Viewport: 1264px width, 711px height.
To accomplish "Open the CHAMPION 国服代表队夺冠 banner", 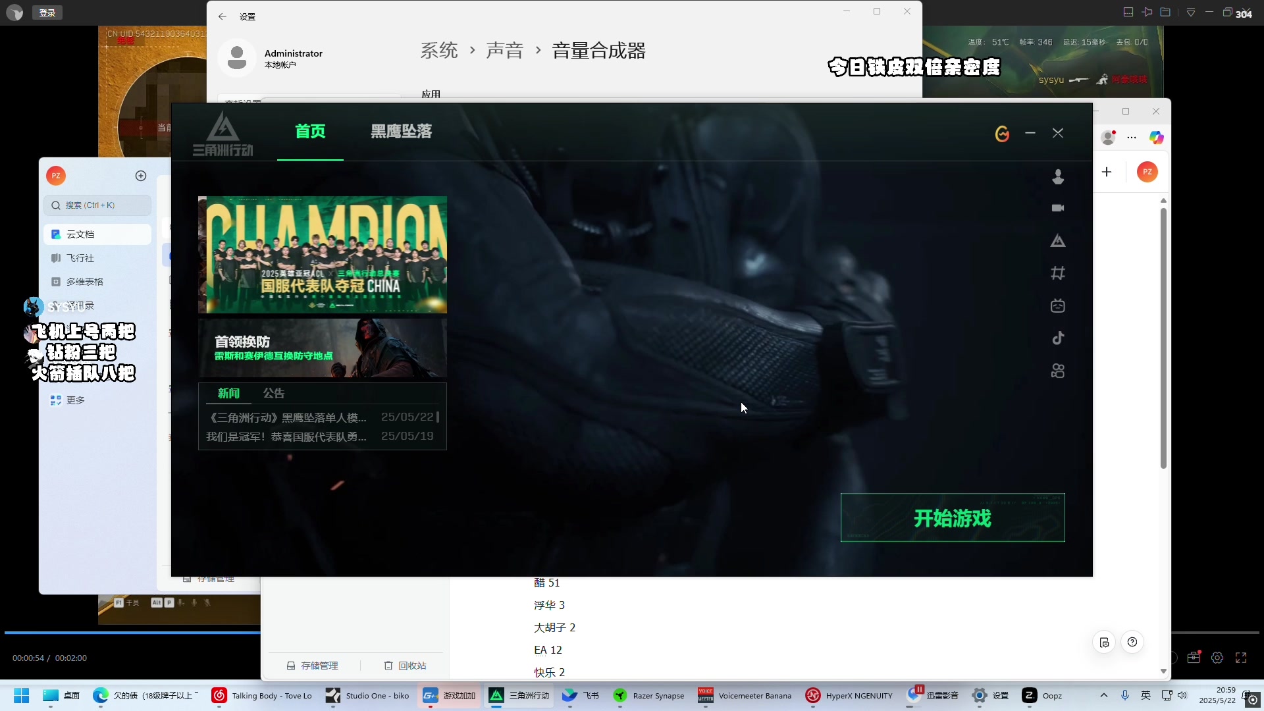I will click(323, 255).
